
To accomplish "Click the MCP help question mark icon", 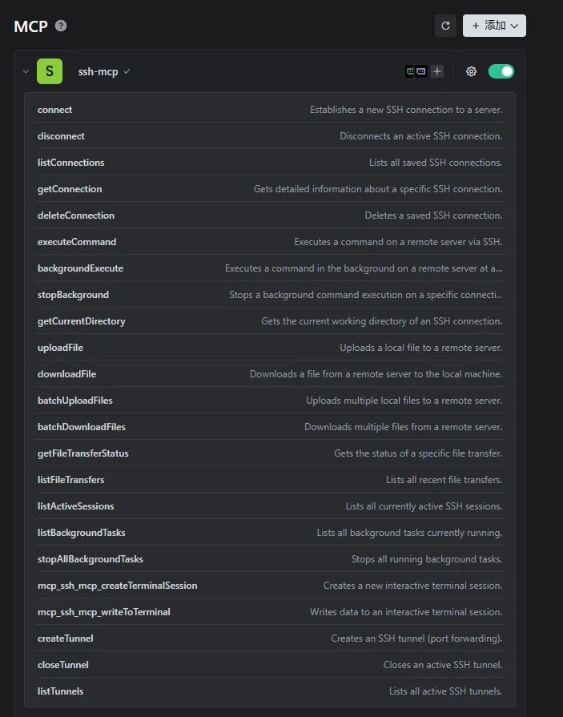I will pos(61,26).
